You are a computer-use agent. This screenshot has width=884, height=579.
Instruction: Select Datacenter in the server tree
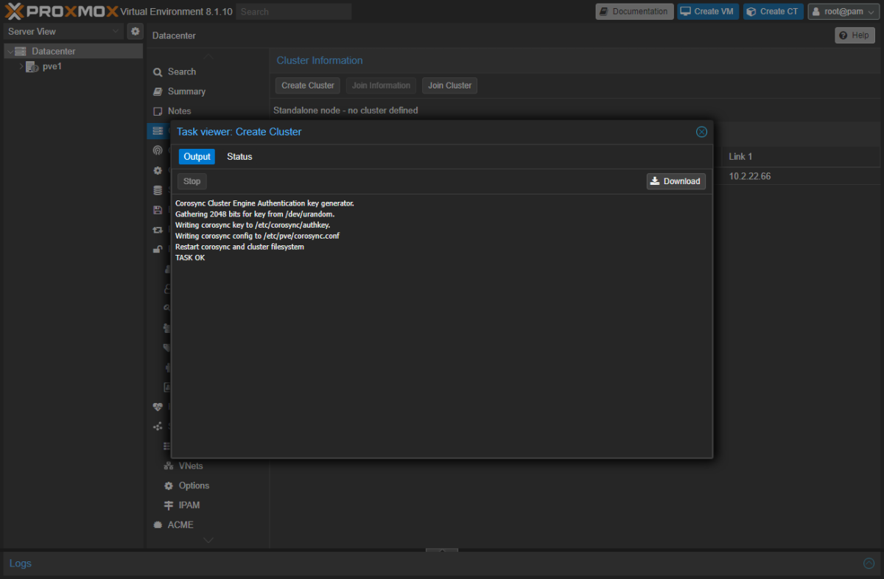53,52
